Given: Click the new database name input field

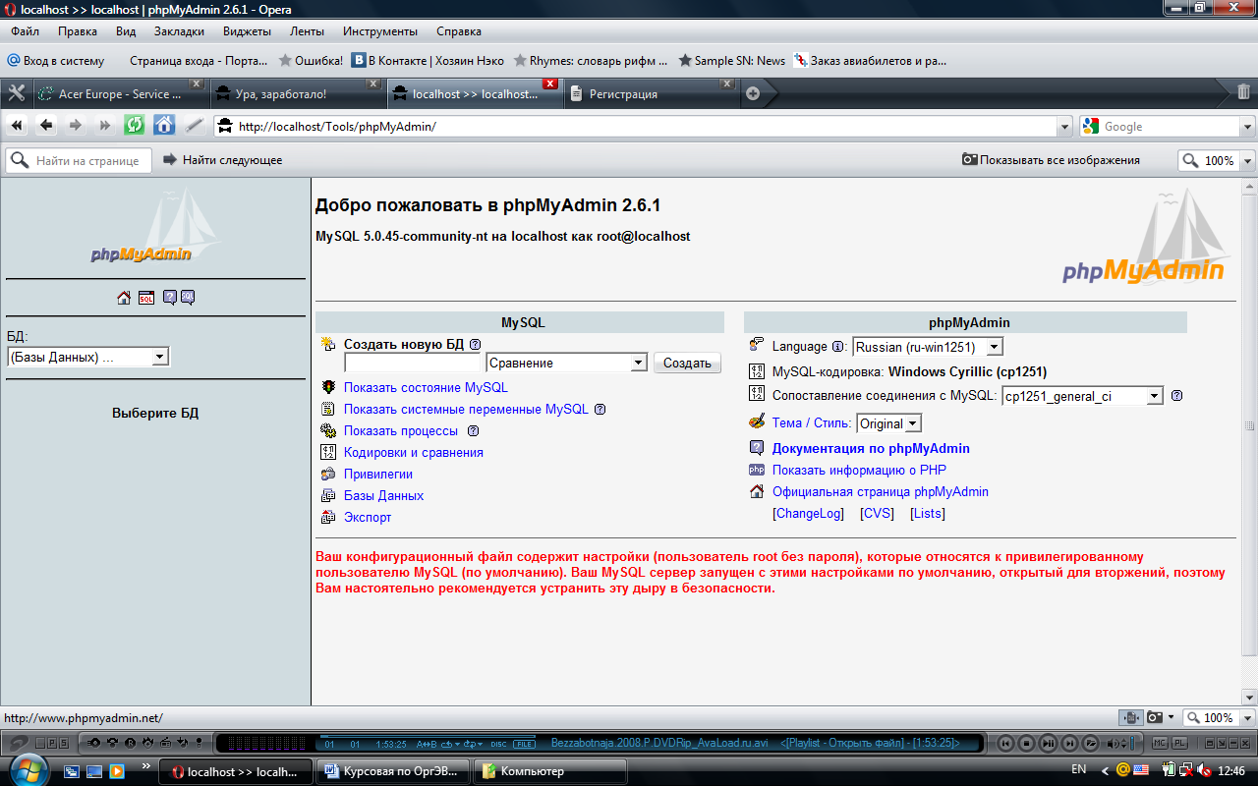Looking at the screenshot, I should tap(413, 363).
